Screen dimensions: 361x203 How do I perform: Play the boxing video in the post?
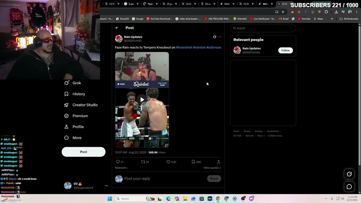click(142, 100)
